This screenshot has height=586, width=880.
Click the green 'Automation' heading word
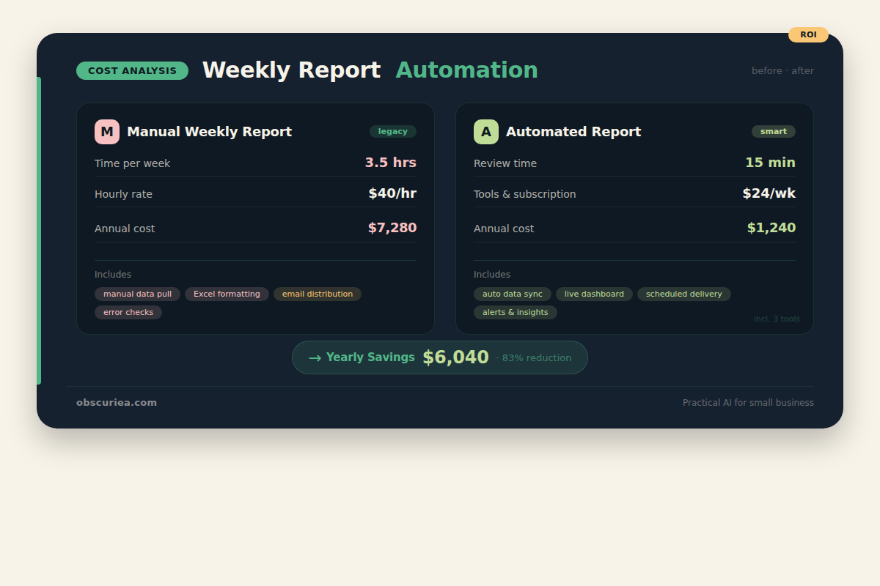pyautogui.click(x=467, y=70)
